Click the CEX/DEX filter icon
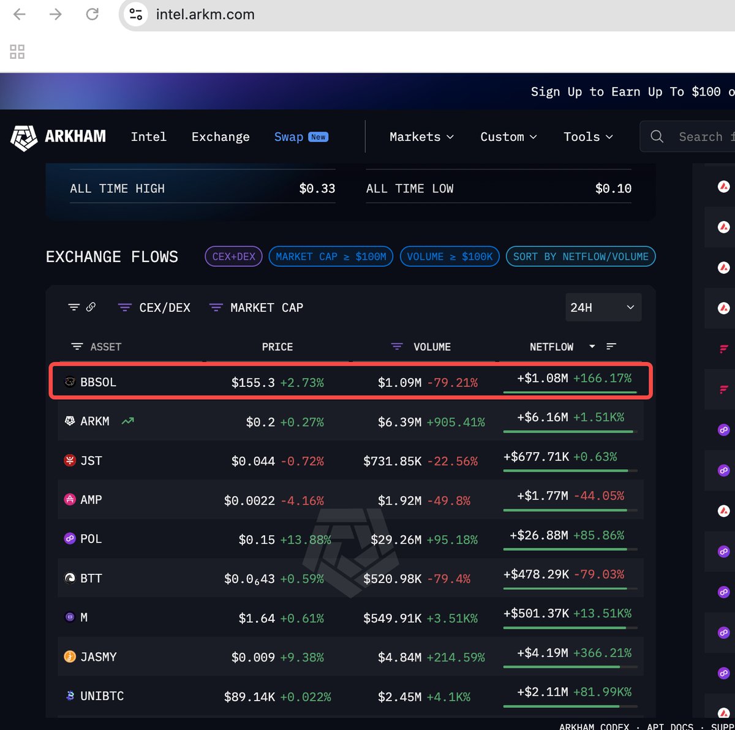This screenshot has height=730, width=735. tap(124, 307)
